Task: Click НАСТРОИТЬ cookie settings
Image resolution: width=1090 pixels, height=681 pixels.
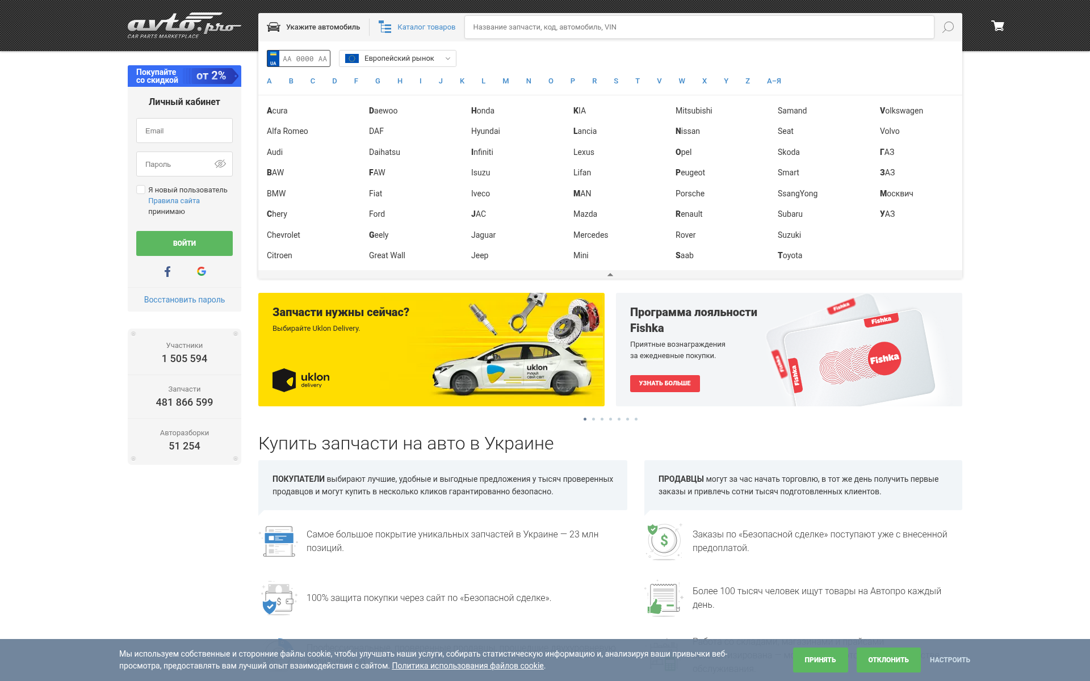Action: 950,660
